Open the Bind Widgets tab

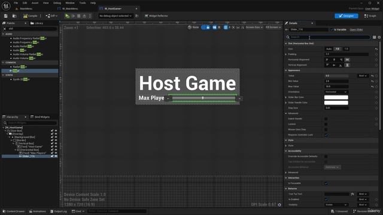[40, 117]
